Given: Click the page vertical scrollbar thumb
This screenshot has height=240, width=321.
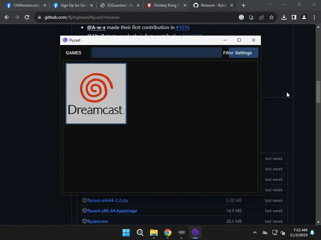Looking at the screenshot, I should [318, 92].
